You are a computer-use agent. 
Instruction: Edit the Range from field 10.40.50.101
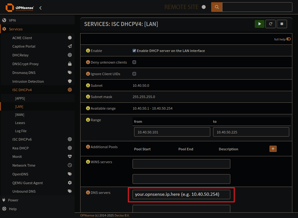click(172, 132)
